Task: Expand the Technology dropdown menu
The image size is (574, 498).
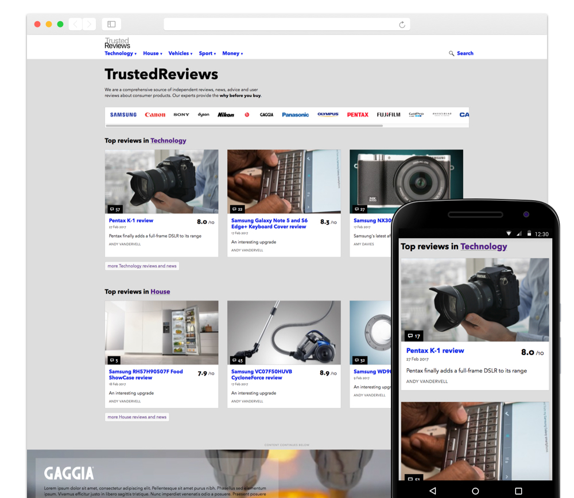Action: [x=121, y=53]
